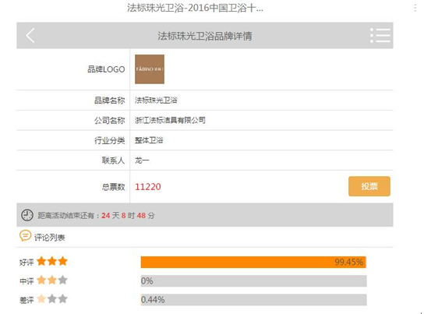Open the list menu icon in header
431x314 pixels.
click(x=380, y=35)
